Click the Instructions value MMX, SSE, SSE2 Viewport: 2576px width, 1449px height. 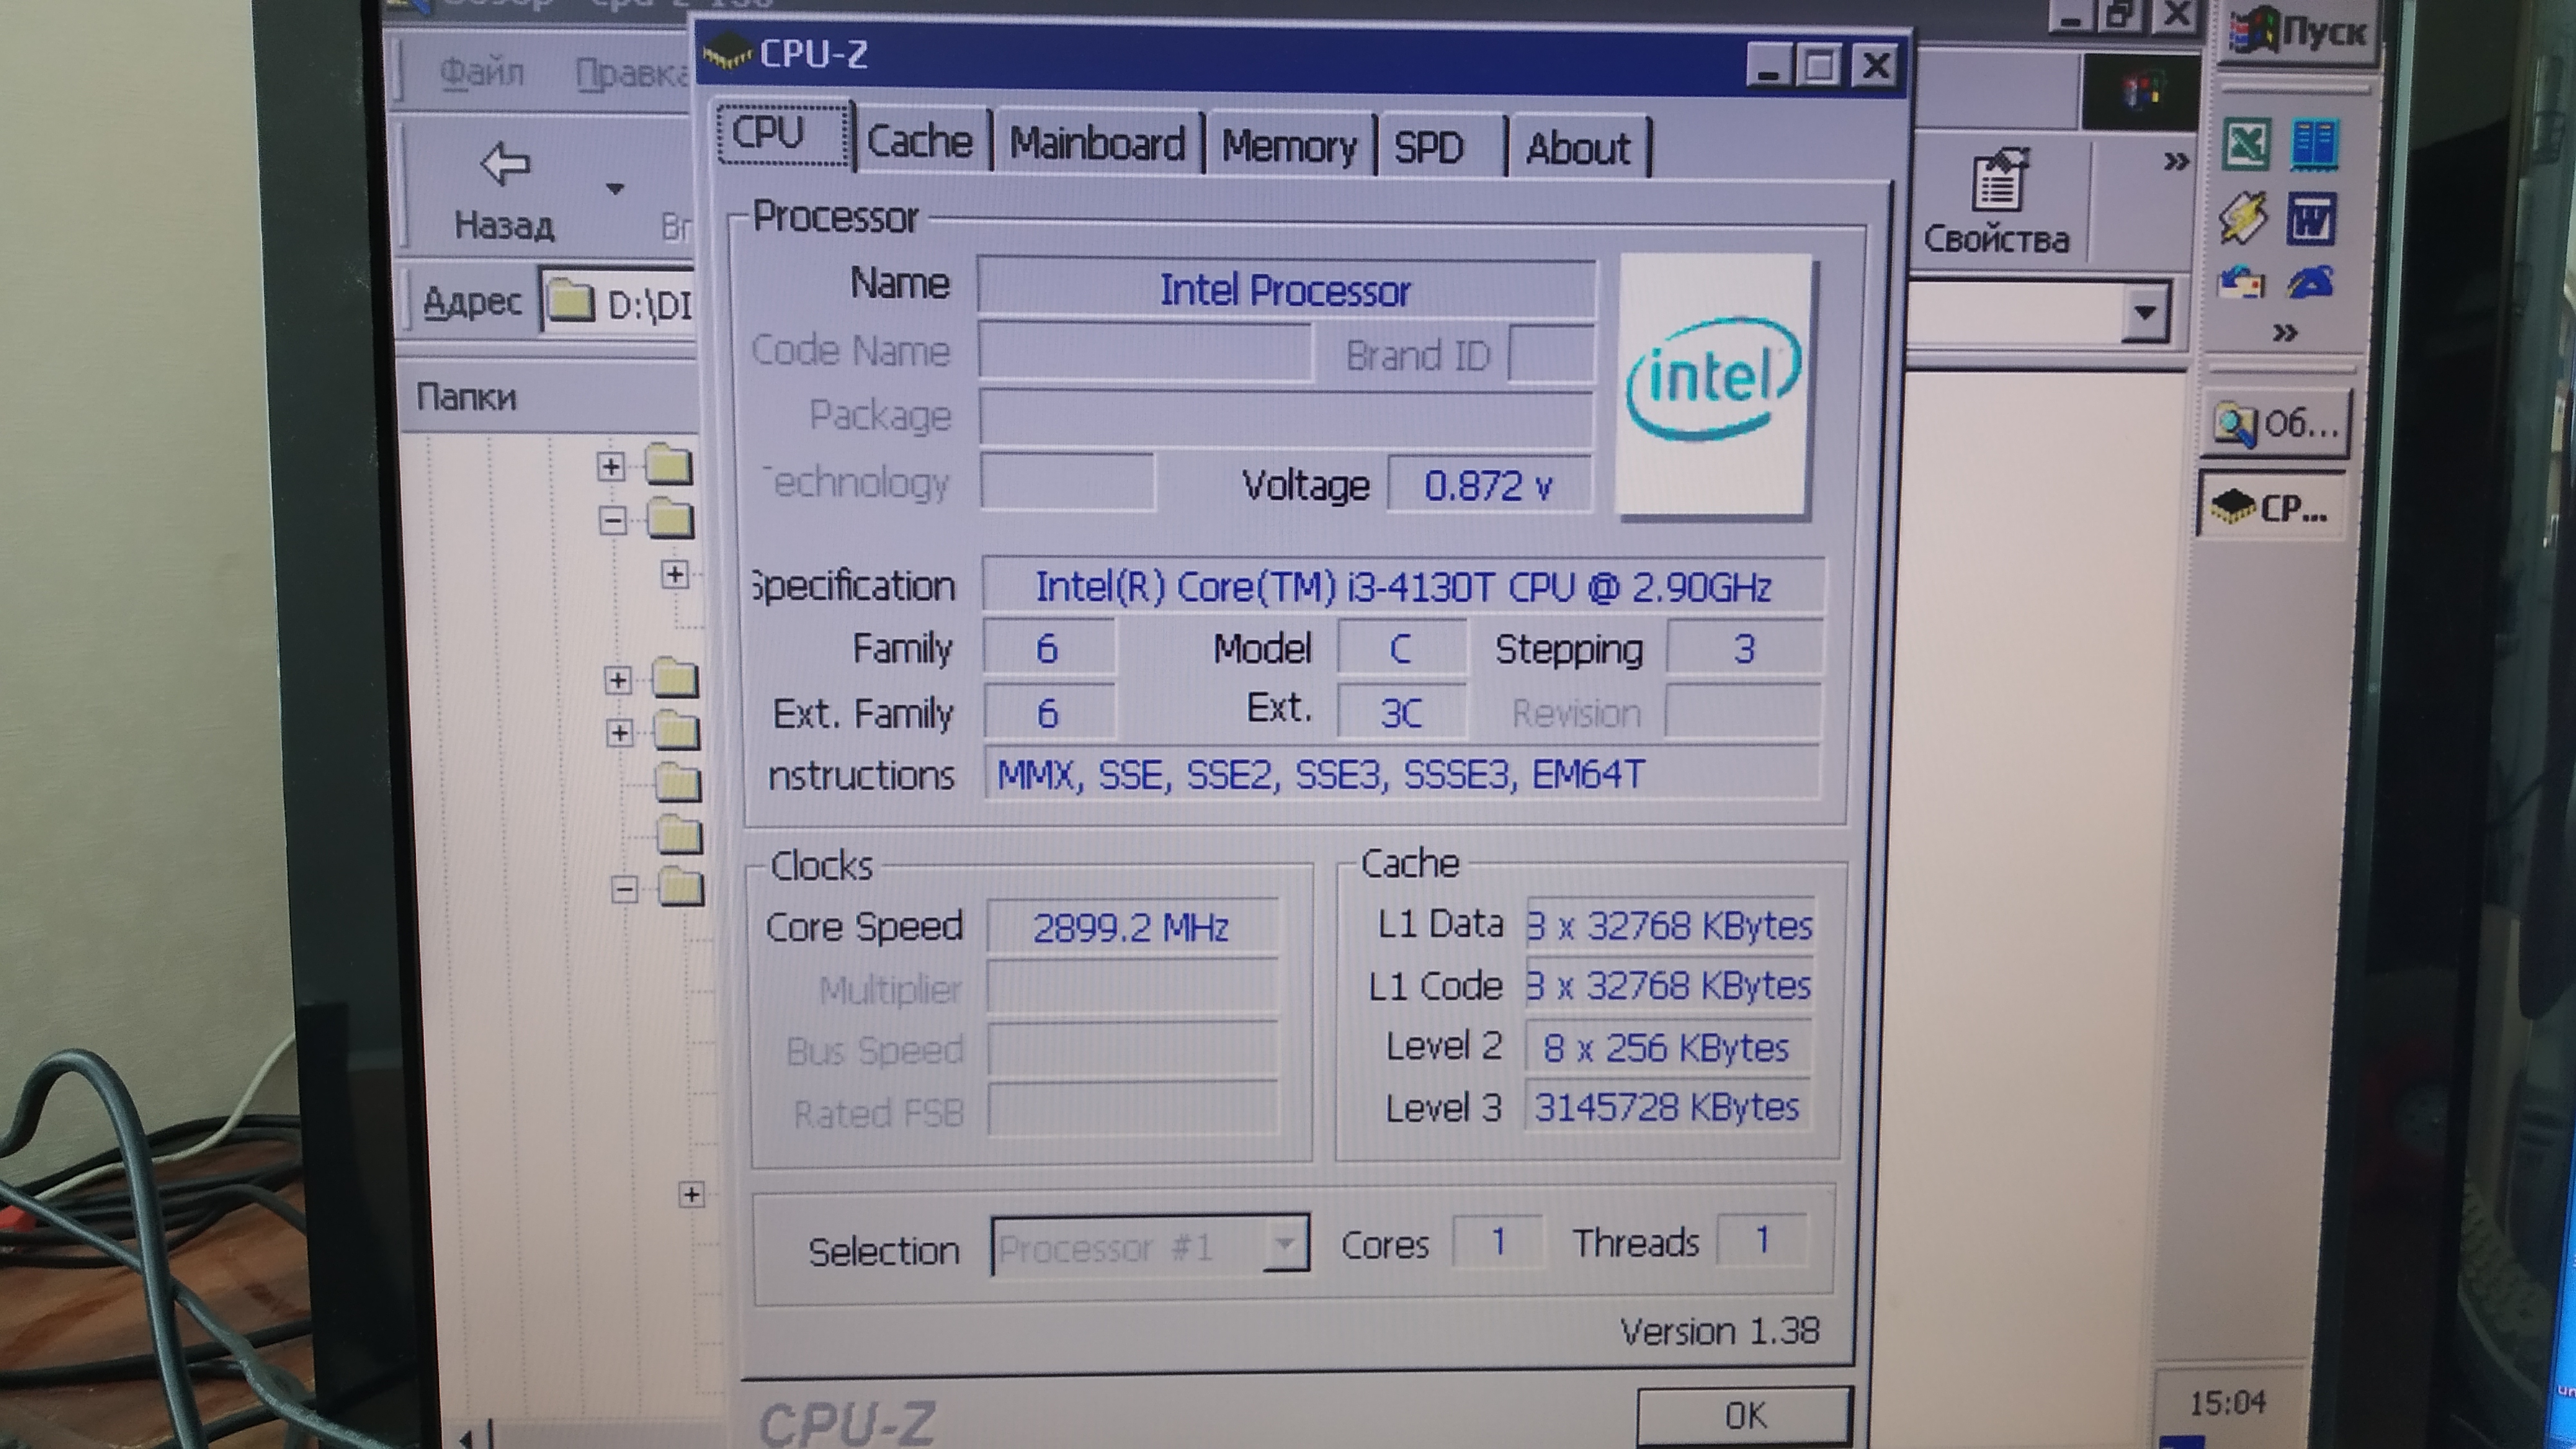coord(1401,774)
